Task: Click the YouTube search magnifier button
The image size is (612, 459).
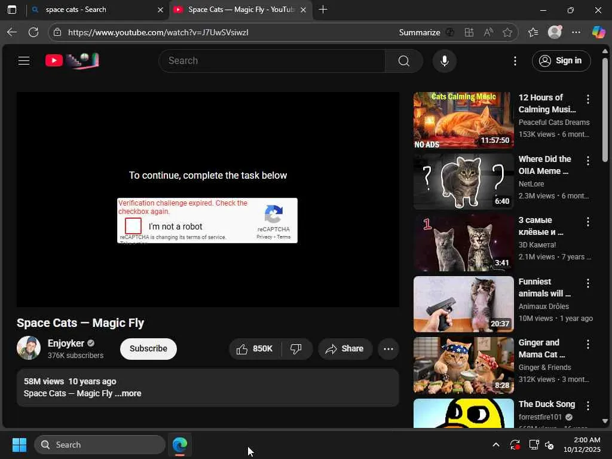Action: pos(403,61)
